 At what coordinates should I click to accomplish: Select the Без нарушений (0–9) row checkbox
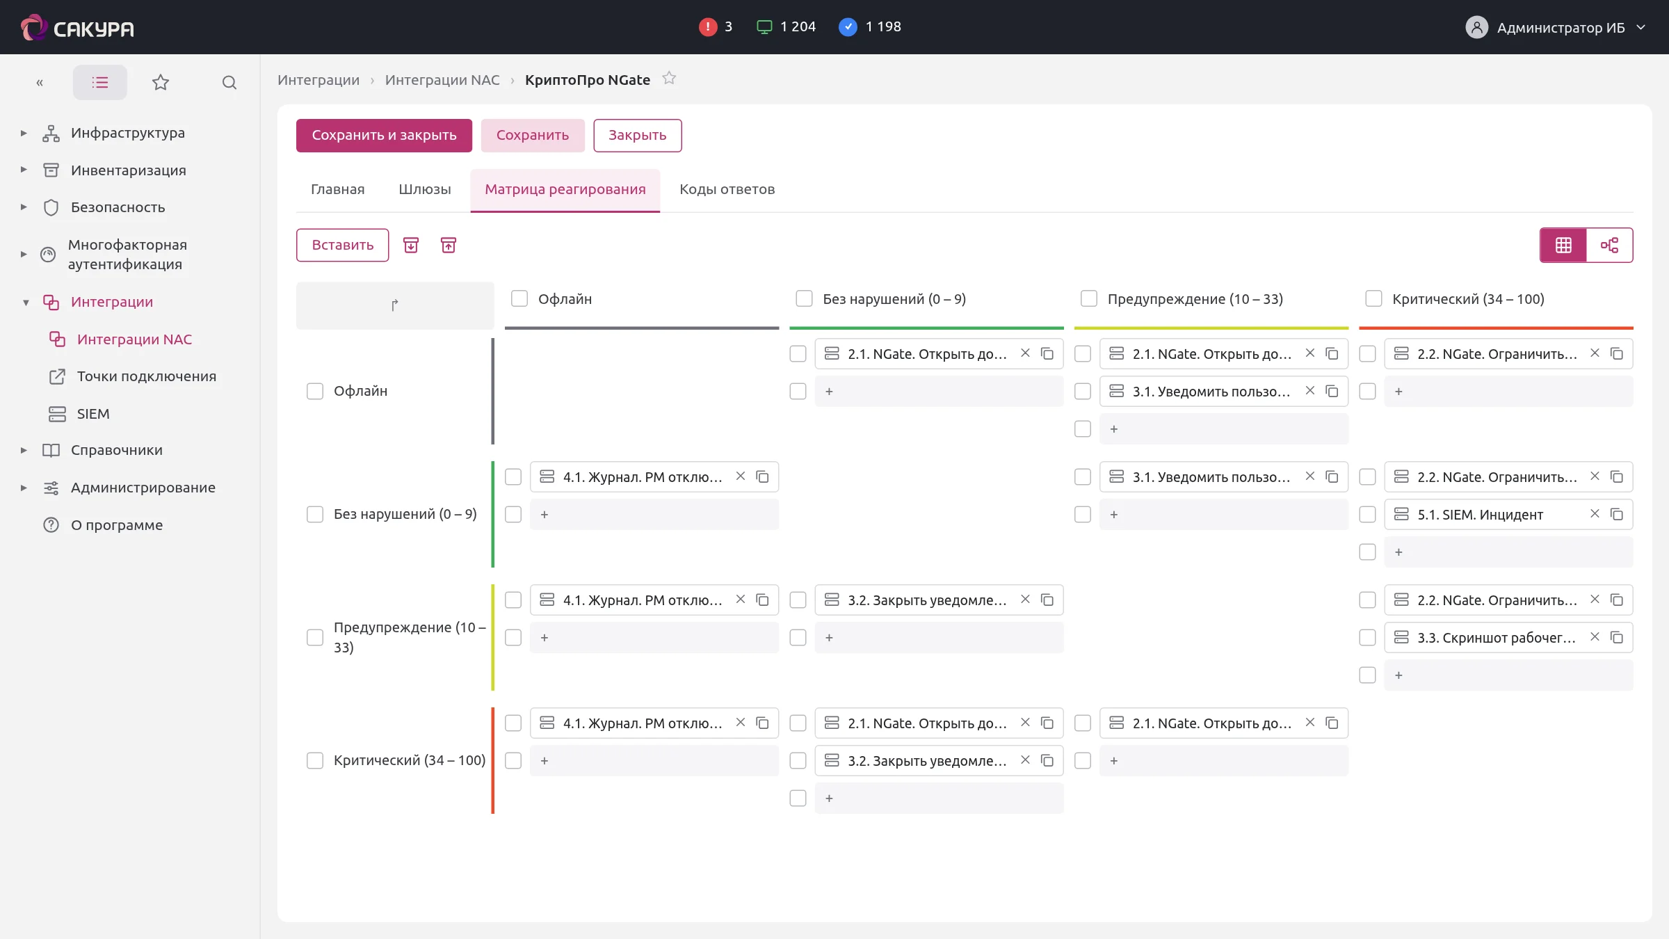tap(315, 514)
